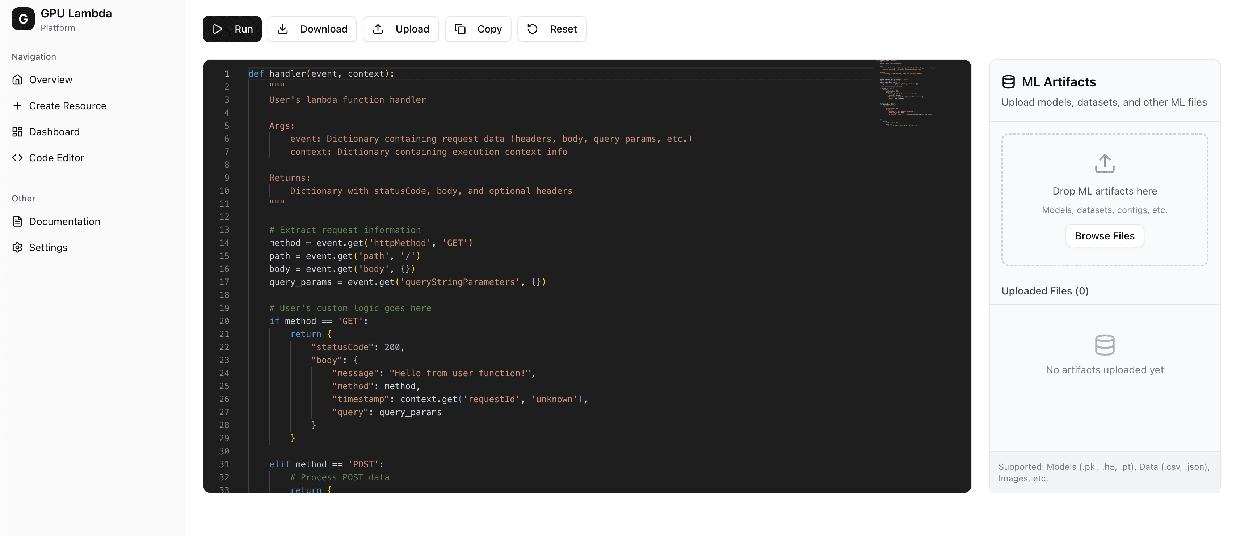Click the Upload arrow icon in toolbar

378,29
